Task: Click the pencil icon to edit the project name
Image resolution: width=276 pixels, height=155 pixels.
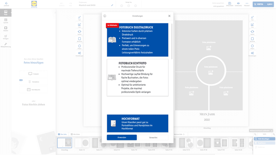Action: [x=112, y=5]
